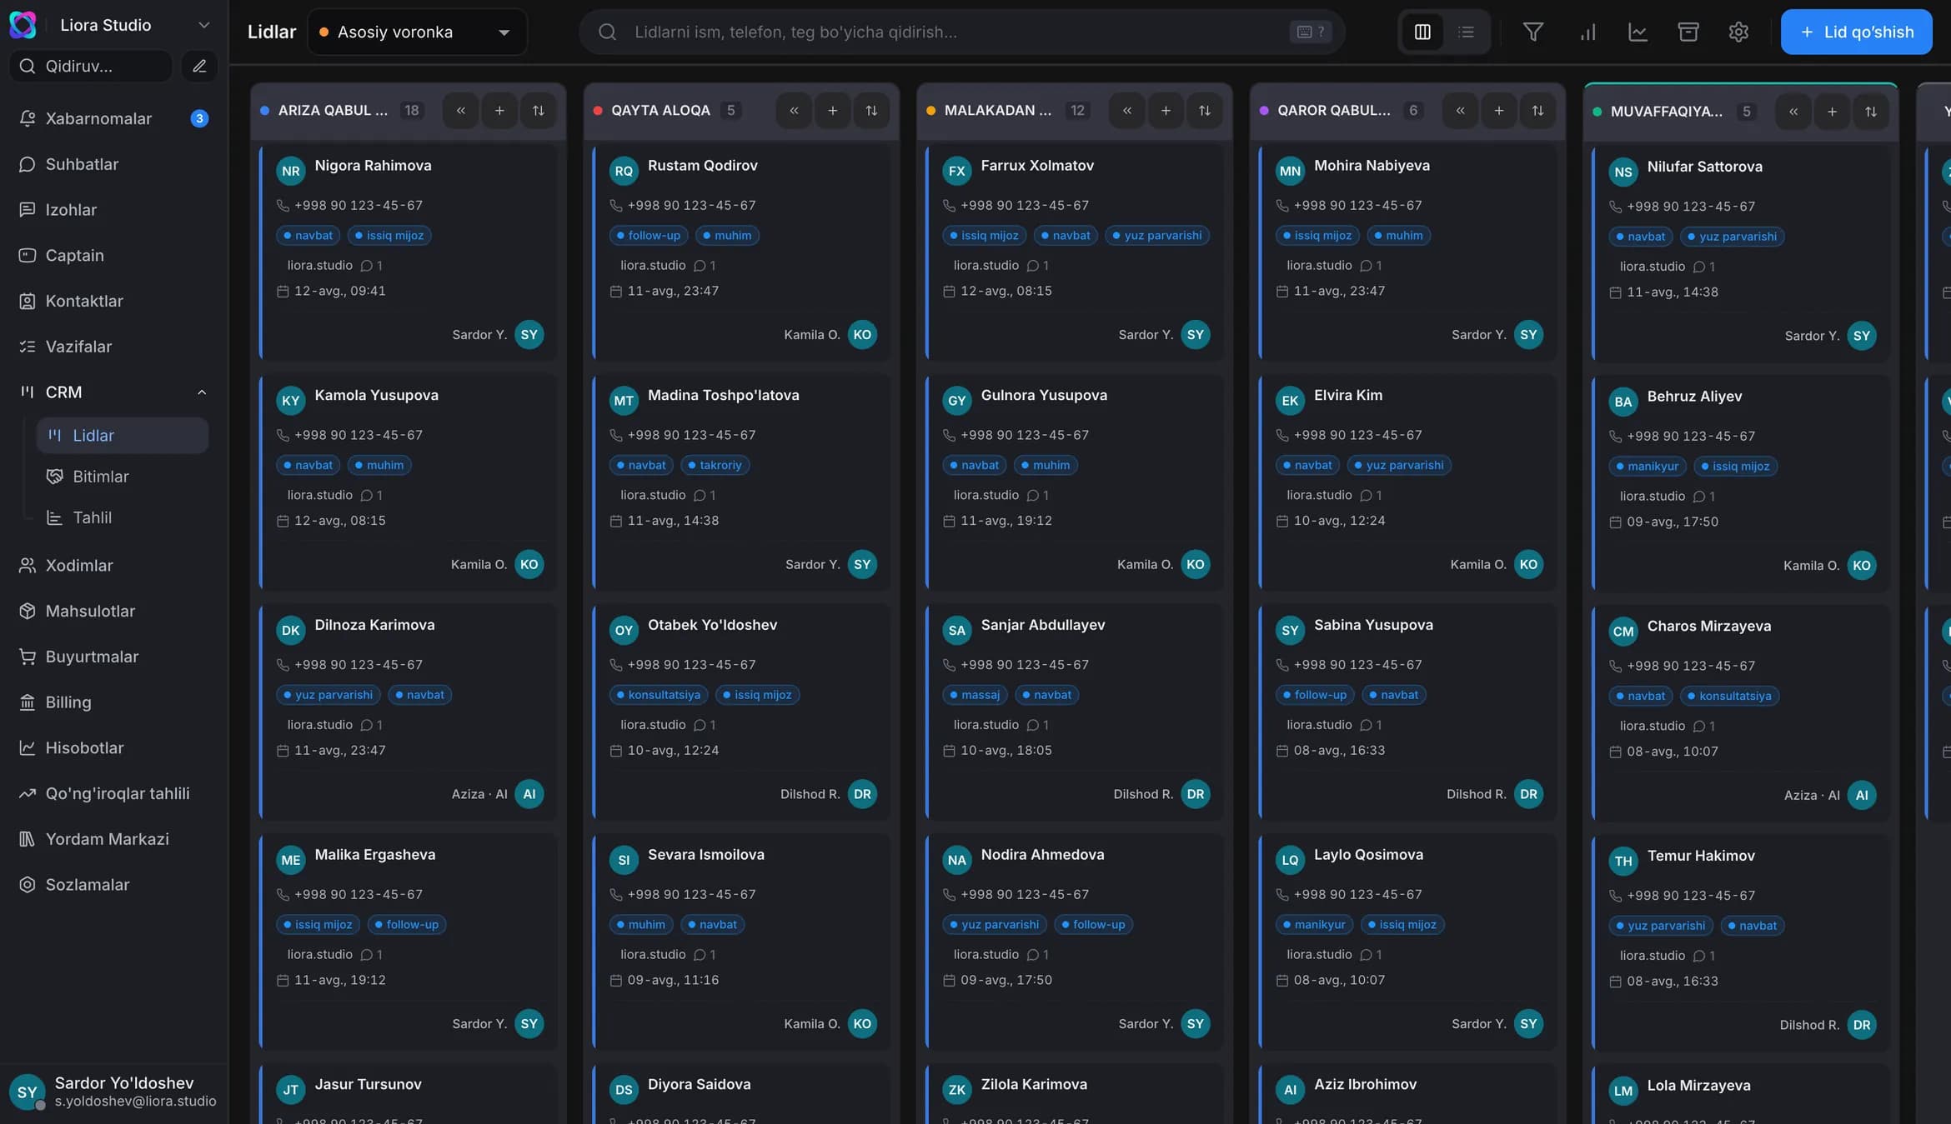Focus the lead search field
The height and width of the screenshot is (1124, 1951).
click(x=962, y=32)
